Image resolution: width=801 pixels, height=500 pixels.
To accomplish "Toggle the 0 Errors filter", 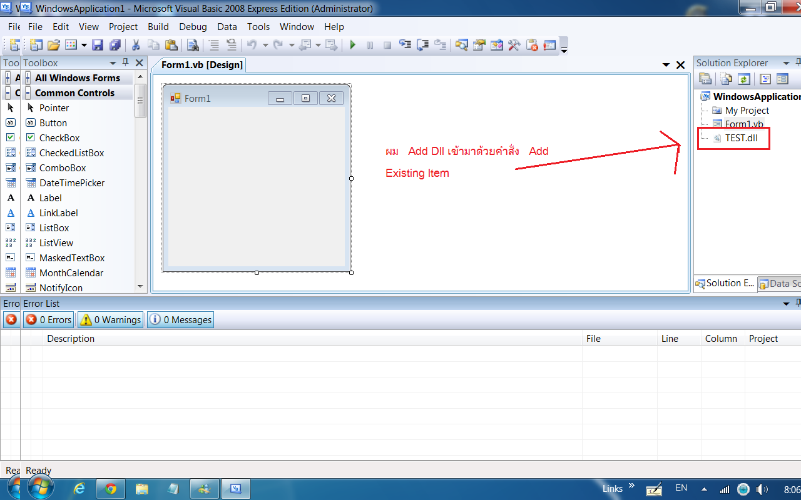I will [x=49, y=320].
